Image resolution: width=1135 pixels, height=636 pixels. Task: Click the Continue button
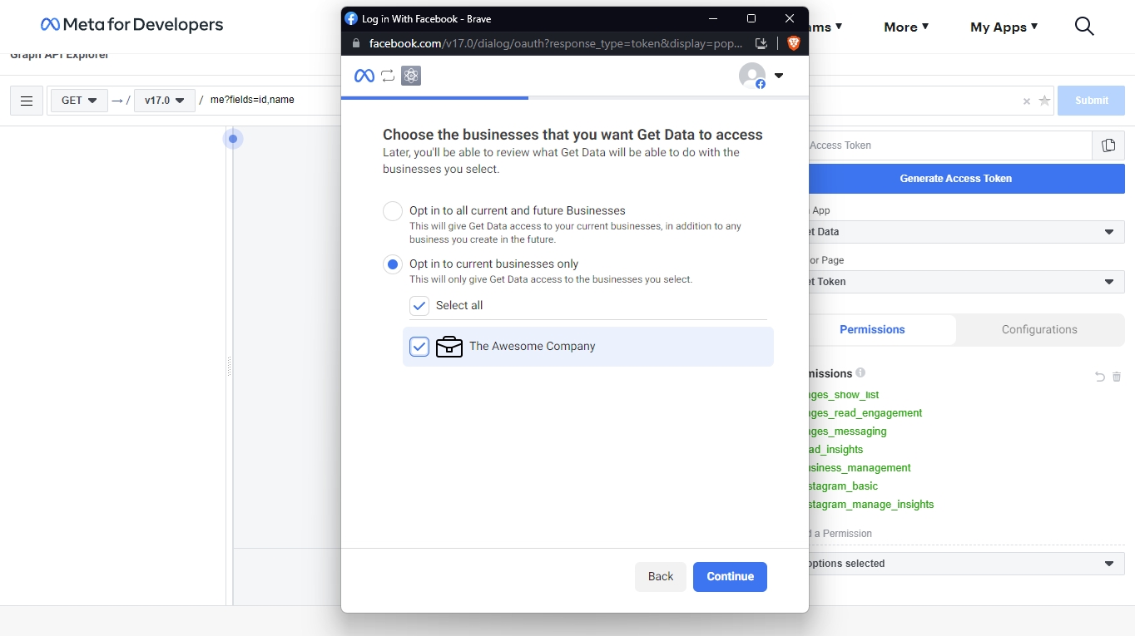[x=730, y=576]
